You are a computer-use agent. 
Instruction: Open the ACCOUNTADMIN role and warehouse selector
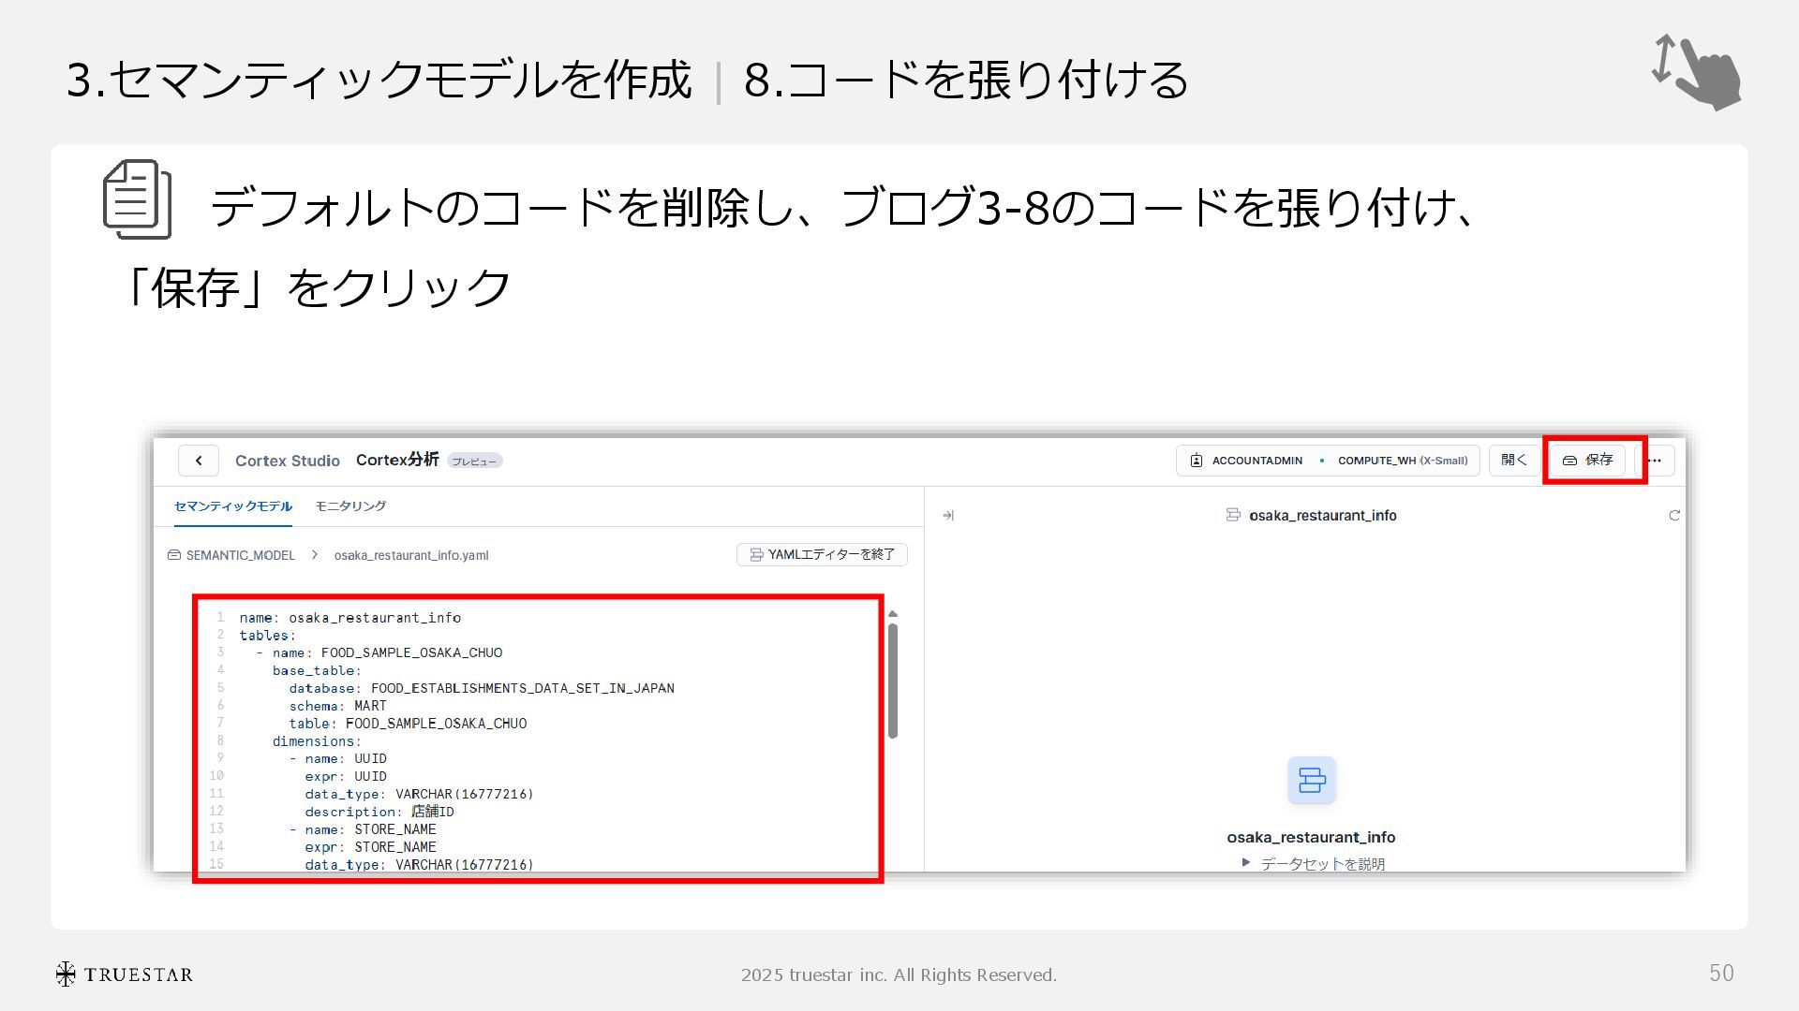tap(1328, 461)
